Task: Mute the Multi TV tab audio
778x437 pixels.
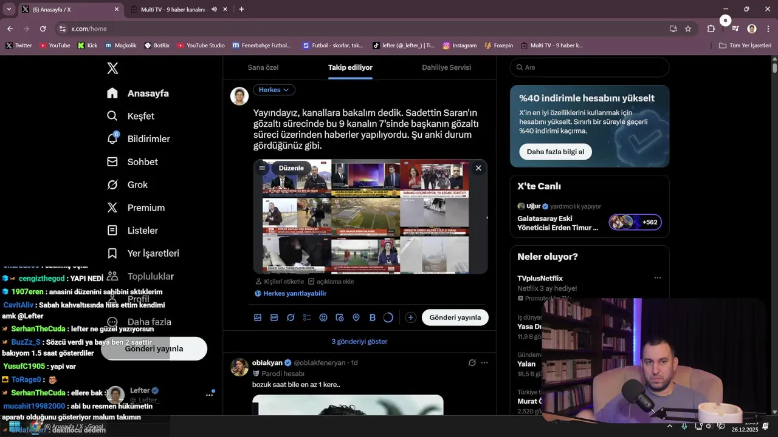Action: coord(214,9)
